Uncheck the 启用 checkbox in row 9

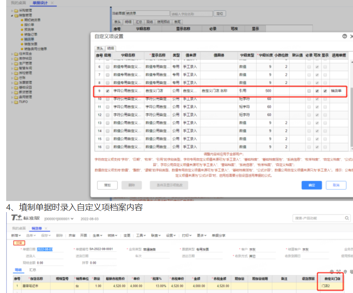(x=108, y=91)
